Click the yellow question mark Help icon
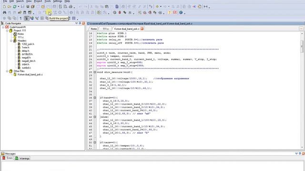Viewport: 305px width, 171px height. click(x=170, y=13)
